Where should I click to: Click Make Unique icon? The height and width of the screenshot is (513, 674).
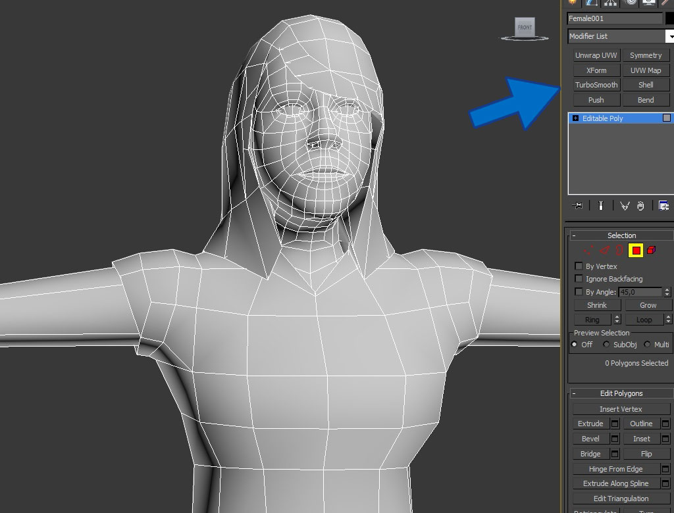click(625, 206)
